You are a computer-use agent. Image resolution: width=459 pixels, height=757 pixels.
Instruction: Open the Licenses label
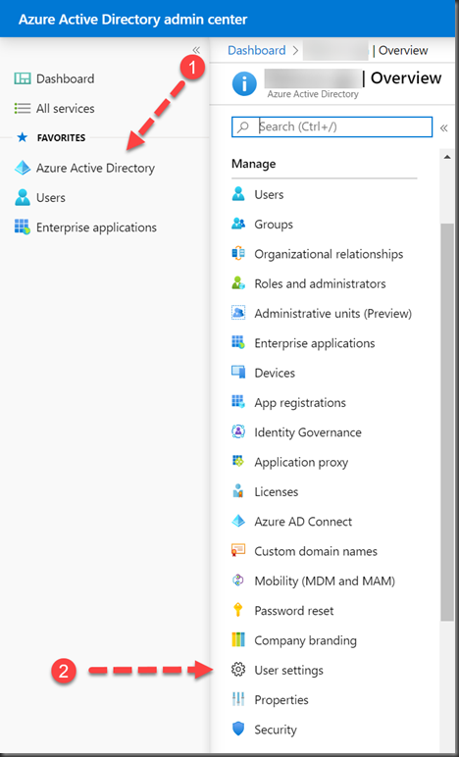277,491
